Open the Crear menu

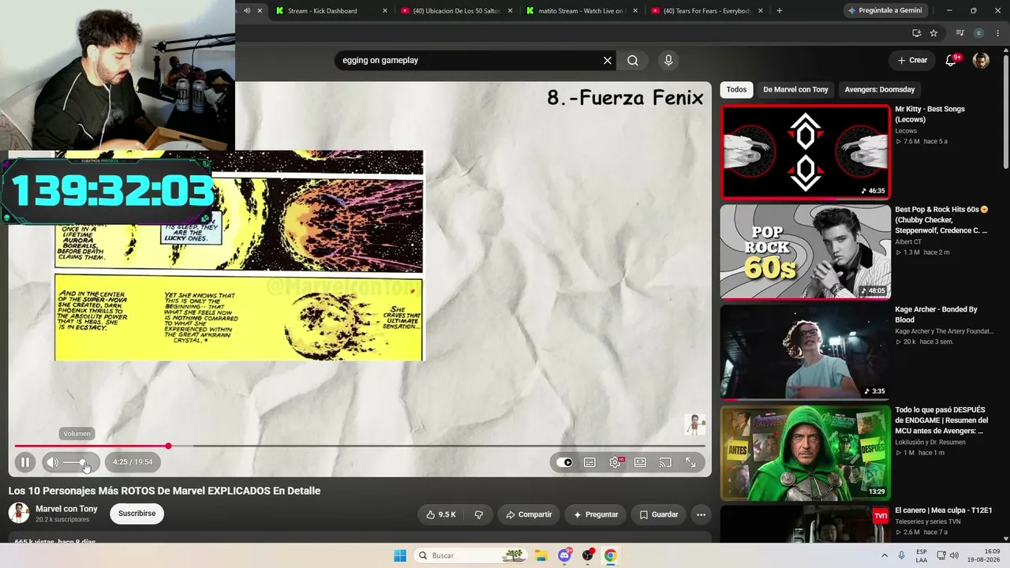(x=912, y=60)
